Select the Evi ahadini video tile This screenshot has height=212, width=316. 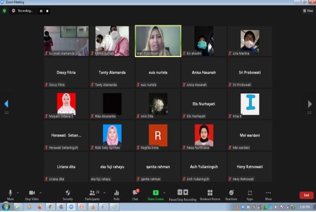click(x=204, y=41)
